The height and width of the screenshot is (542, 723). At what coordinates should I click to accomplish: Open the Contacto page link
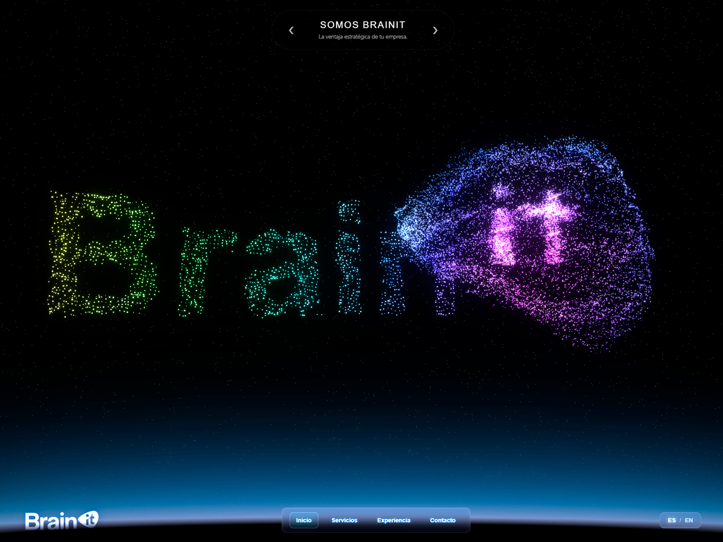point(442,520)
